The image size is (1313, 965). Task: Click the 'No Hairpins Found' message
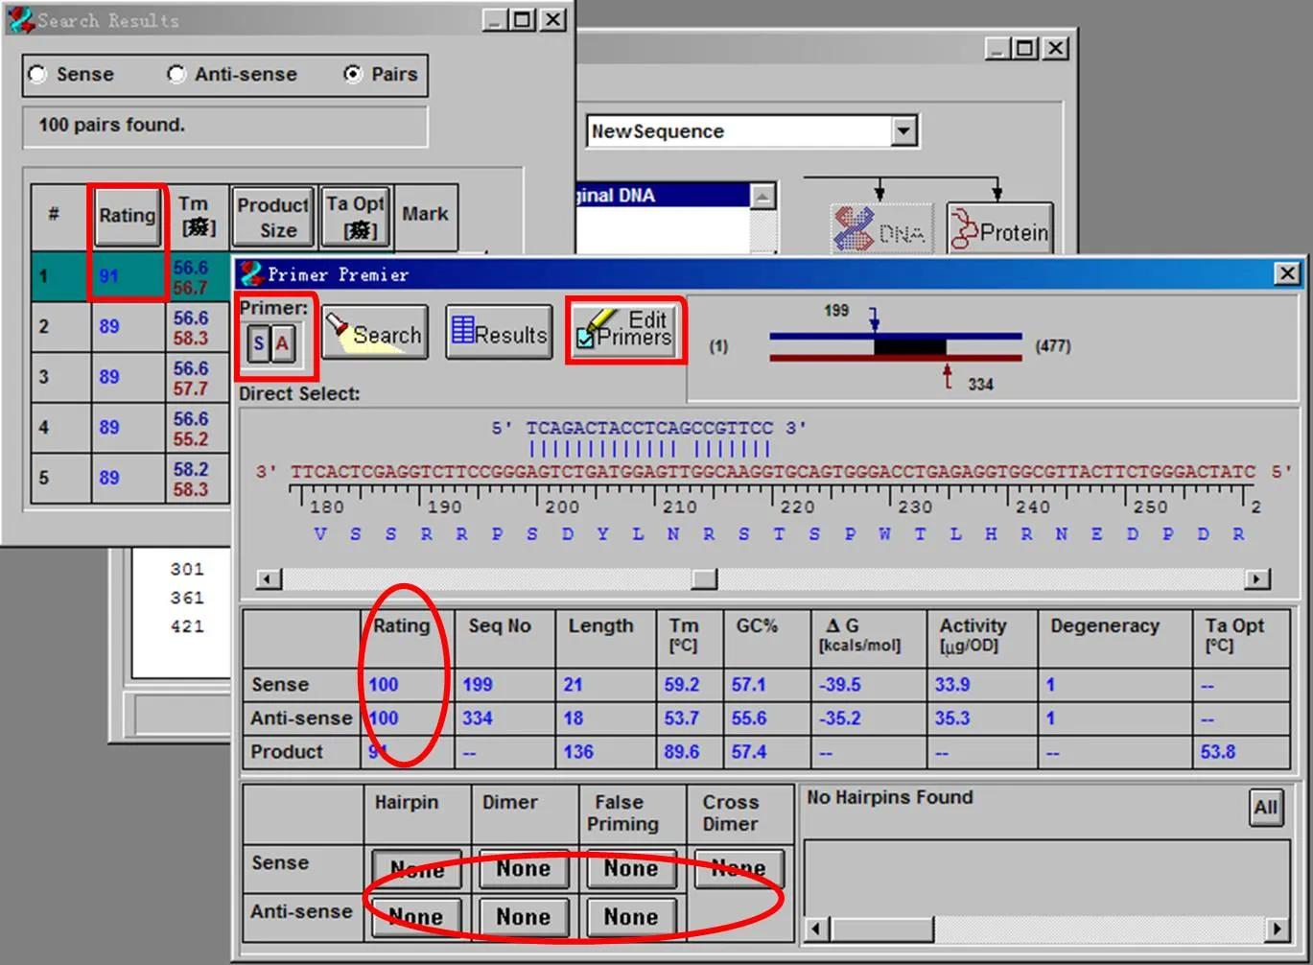coord(890,798)
